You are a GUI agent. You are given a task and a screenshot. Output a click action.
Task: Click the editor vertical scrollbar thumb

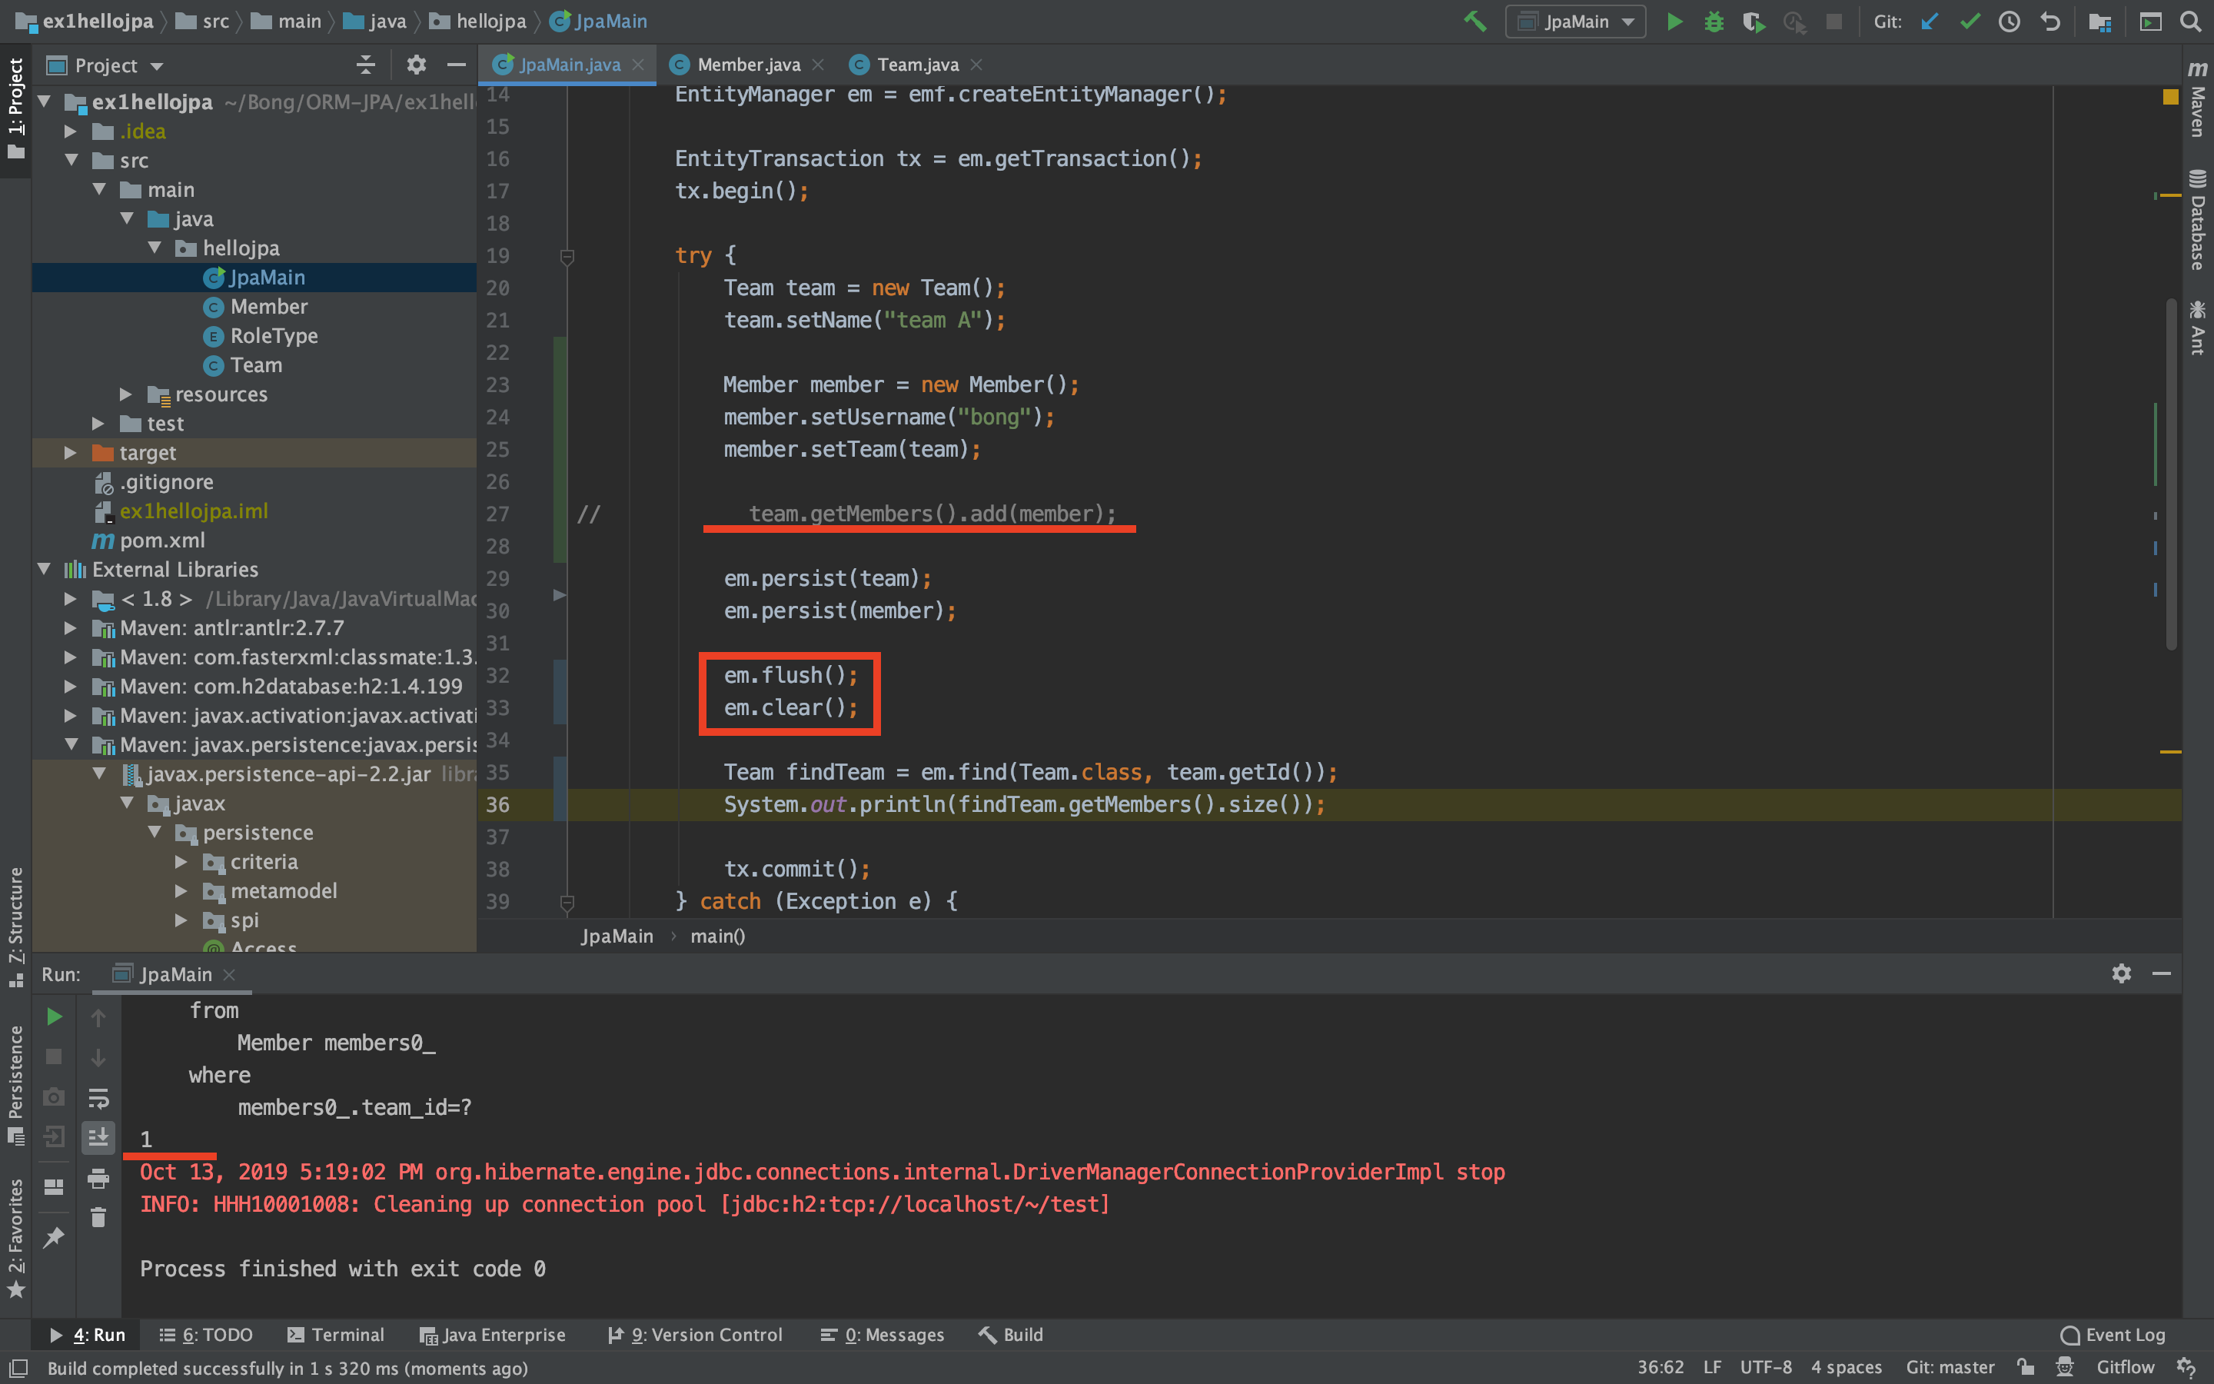pyautogui.click(x=2171, y=476)
